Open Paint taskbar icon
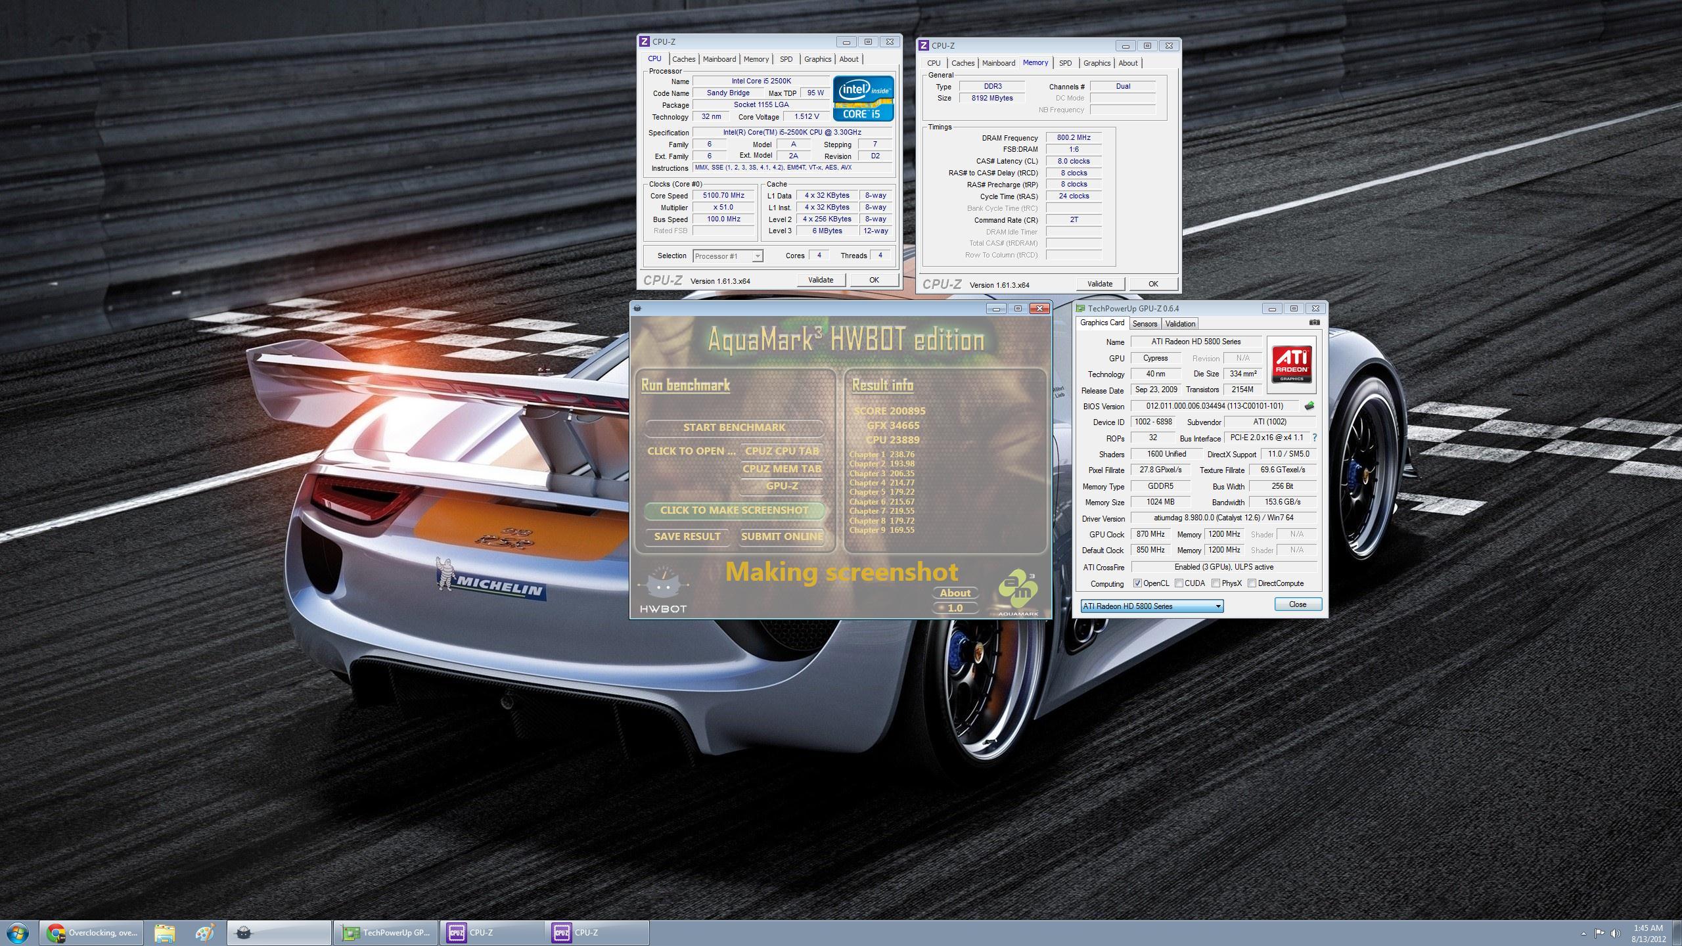This screenshot has height=946, width=1682. click(205, 932)
